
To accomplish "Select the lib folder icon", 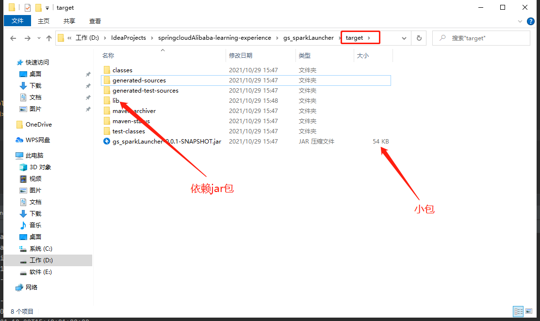I will [107, 101].
